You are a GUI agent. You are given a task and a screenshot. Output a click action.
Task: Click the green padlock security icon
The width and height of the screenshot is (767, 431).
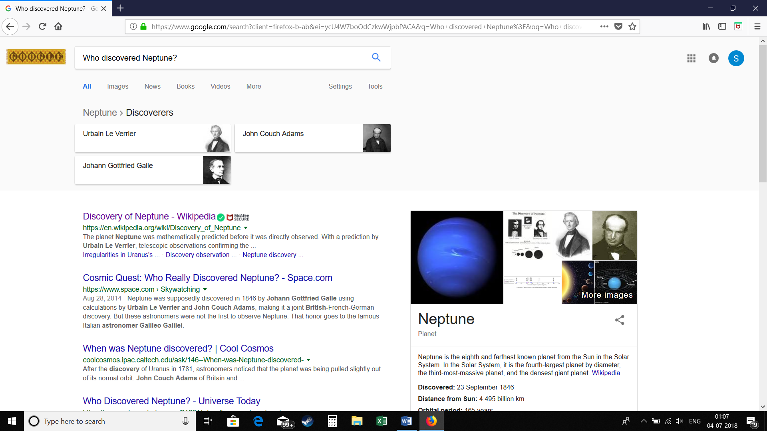[x=143, y=27]
